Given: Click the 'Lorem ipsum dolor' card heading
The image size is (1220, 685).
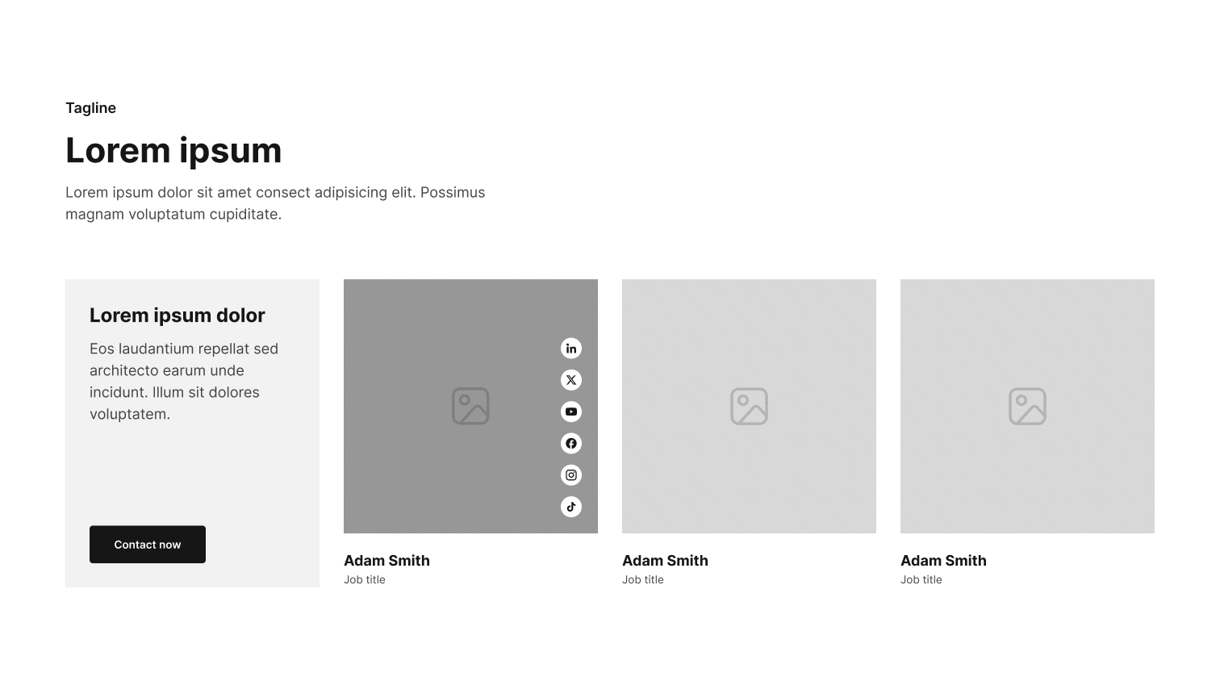Looking at the screenshot, I should pyautogui.click(x=178, y=315).
